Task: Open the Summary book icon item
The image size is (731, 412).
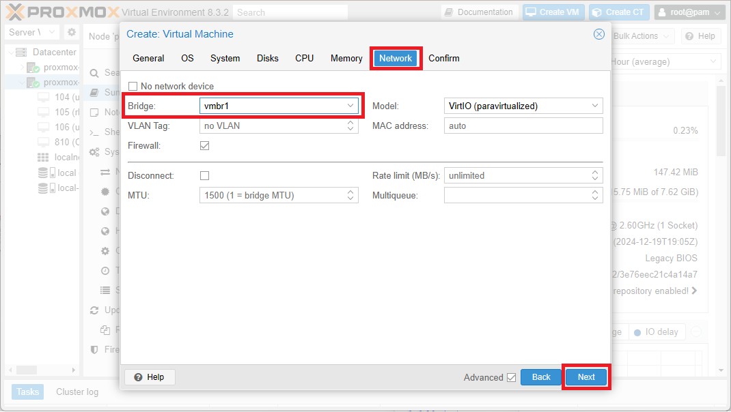Action: [x=94, y=93]
